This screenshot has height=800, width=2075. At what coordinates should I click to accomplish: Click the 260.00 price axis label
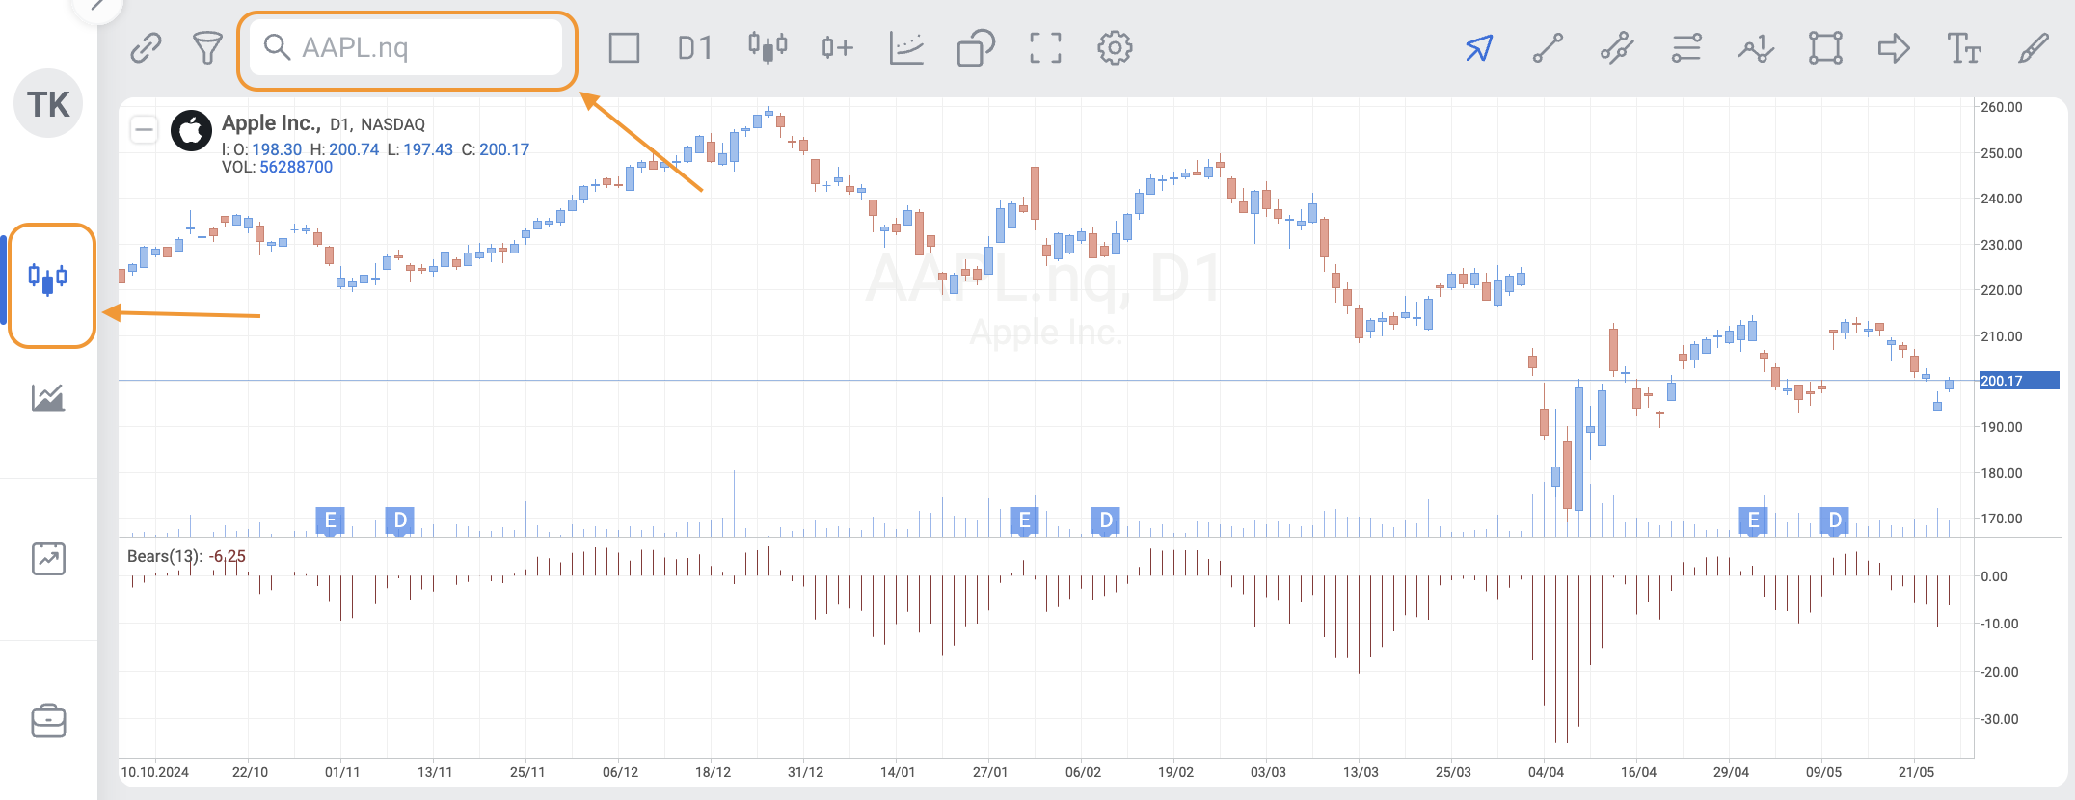point(2002,107)
